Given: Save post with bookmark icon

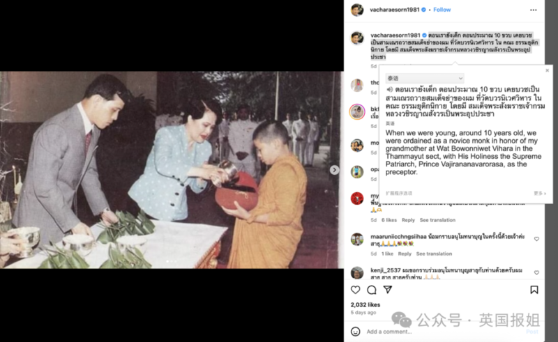Looking at the screenshot, I should [x=534, y=290].
